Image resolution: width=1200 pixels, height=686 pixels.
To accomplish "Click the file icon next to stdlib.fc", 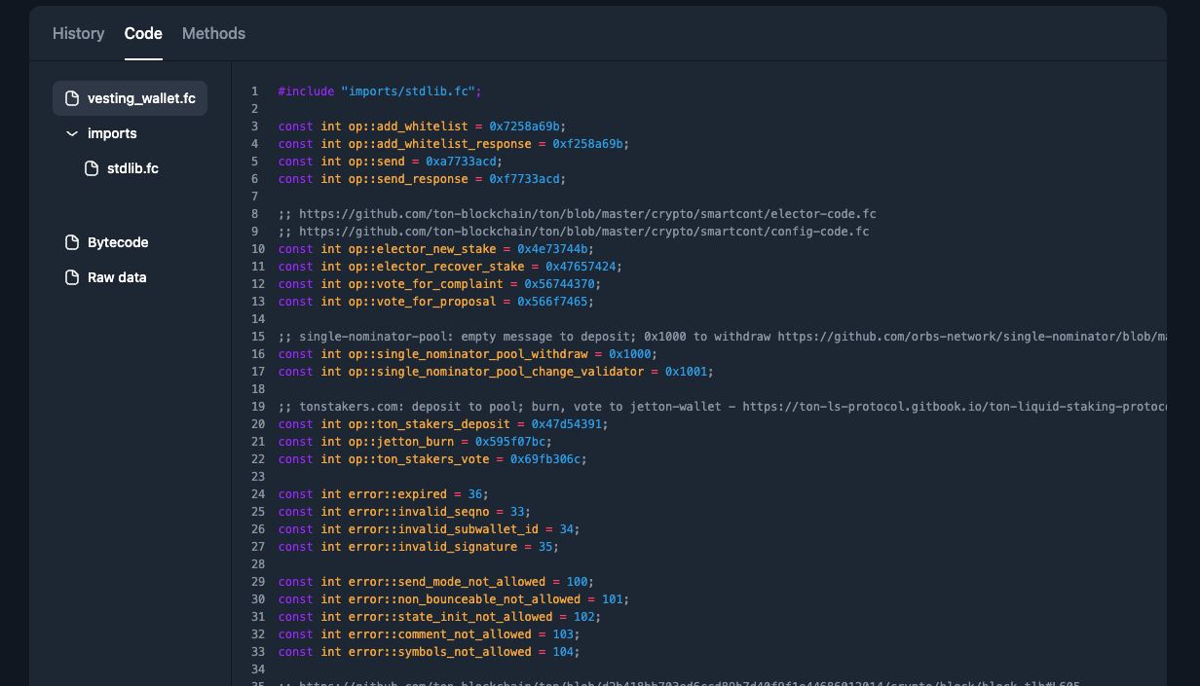I will (92, 168).
